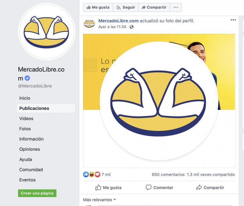Image resolution: width=244 pixels, height=206 pixels.
Task: Click the small MercadoLibre avatar in the post header
Action: 90,23
